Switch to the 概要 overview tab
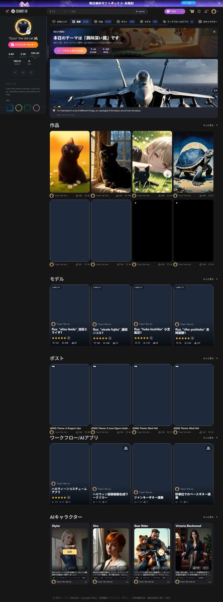The height and width of the screenshot is (602, 223). coord(80,22)
